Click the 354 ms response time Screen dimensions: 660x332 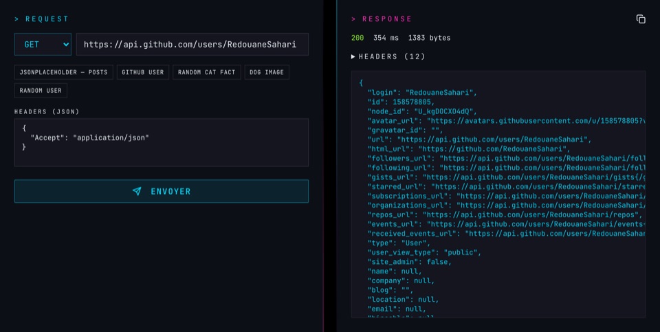(386, 38)
